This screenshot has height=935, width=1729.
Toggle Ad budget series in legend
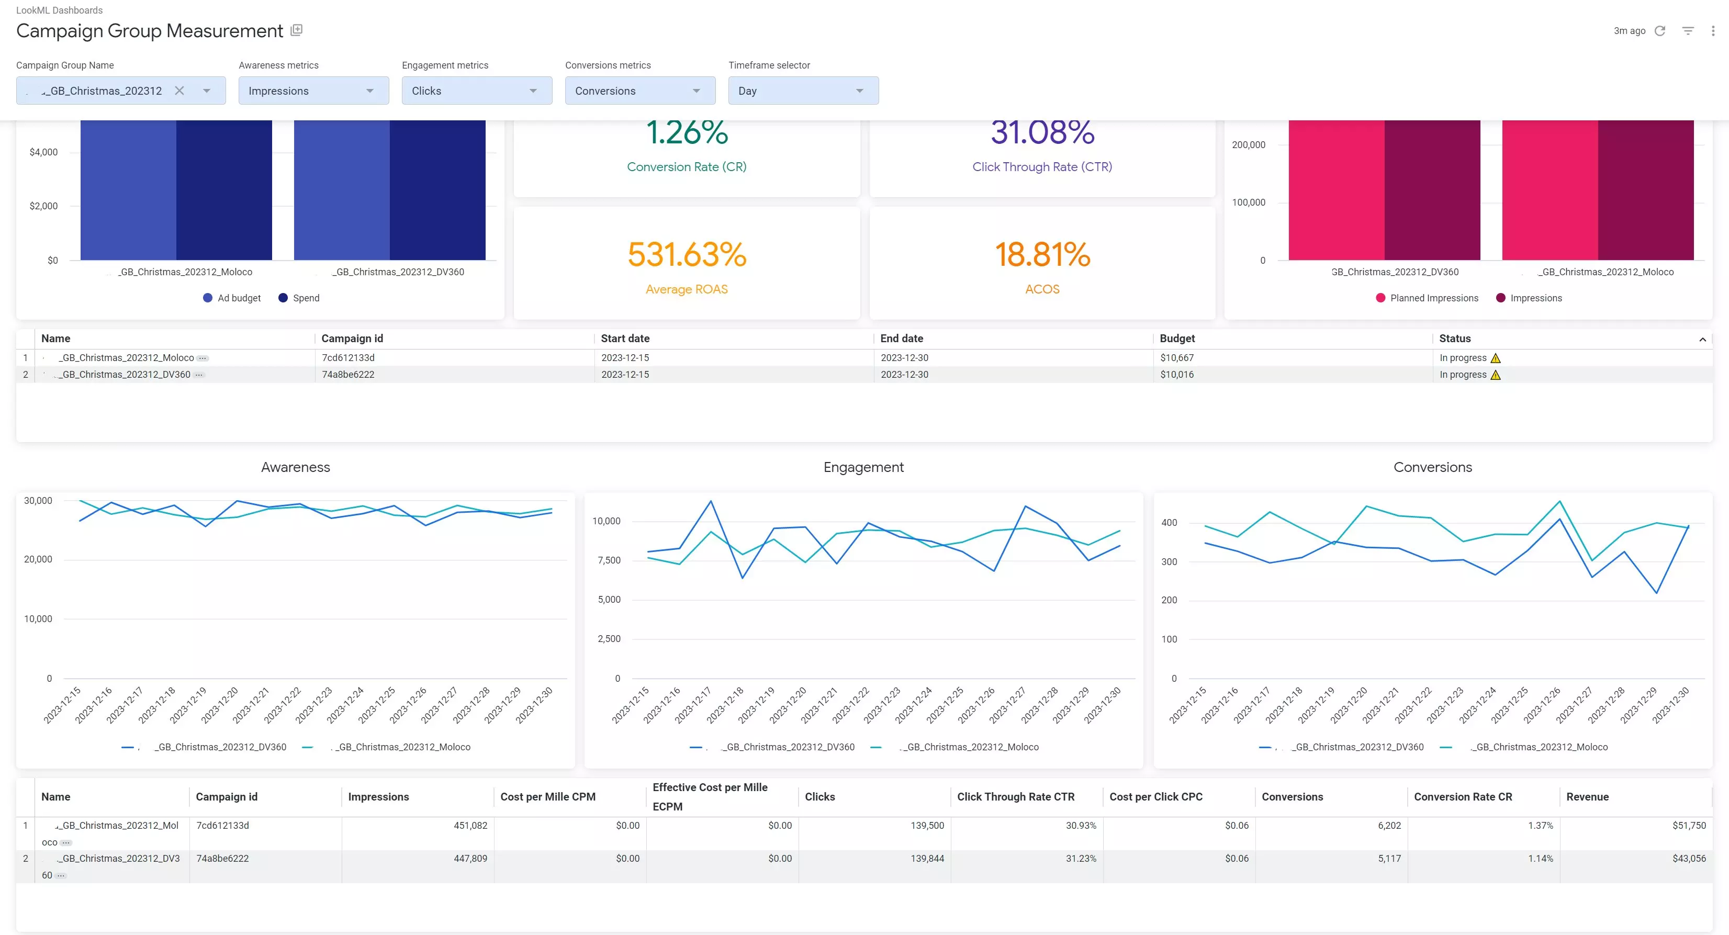232,298
